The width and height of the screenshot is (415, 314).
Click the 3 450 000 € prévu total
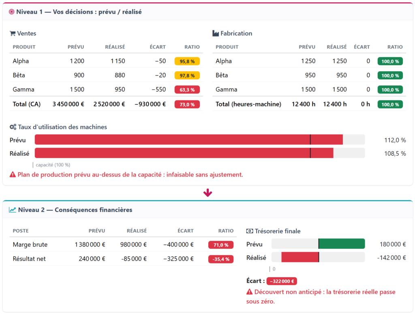[68, 104]
